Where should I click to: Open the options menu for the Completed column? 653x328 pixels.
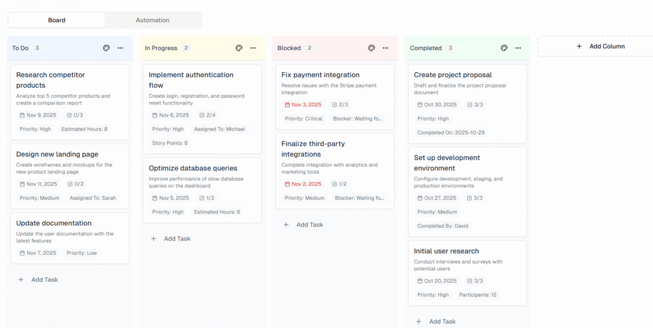click(518, 48)
